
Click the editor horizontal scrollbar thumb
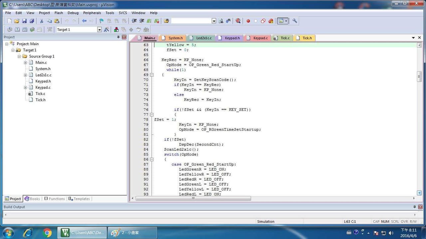tap(193, 198)
